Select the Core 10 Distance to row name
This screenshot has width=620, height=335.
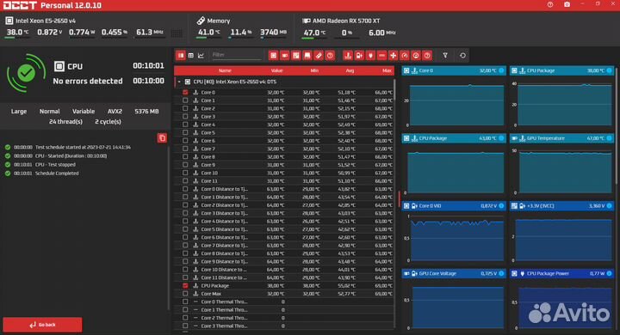(x=223, y=270)
